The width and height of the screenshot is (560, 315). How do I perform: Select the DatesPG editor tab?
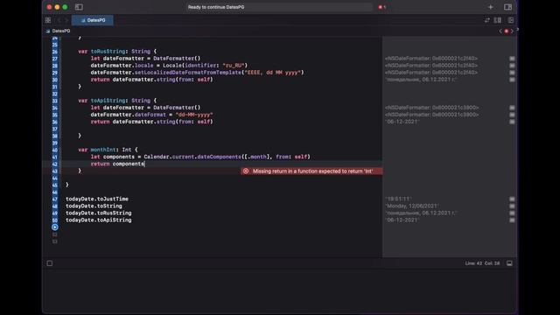(93, 20)
